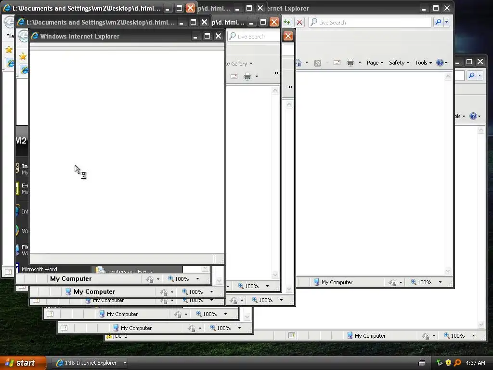The height and width of the screenshot is (370, 493).
Task: Click 100% zoom level in the Done status bar
Action: [x=454, y=336]
